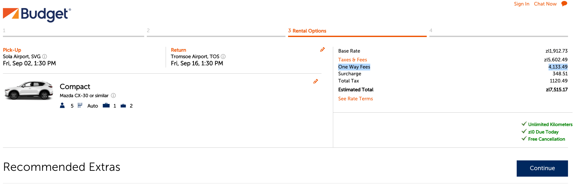Click the Chat Now link text
This screenshot has height=188, width=581.
pos(545,4)
